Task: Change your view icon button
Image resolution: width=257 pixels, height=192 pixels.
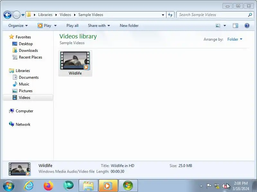Action: (218, 26)
